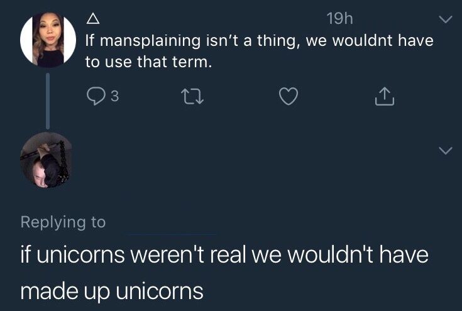View the profile photo of the original poster
Screen dimensions: 462x311
48,40
